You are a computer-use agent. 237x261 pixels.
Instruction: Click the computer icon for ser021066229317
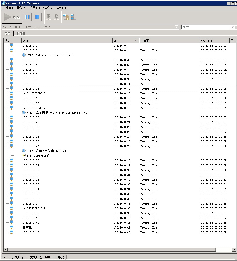click(12, 108)
